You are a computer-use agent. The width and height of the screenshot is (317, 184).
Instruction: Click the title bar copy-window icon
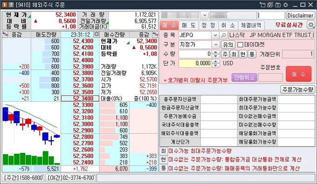pyautogui.click(x=262, y=5)
